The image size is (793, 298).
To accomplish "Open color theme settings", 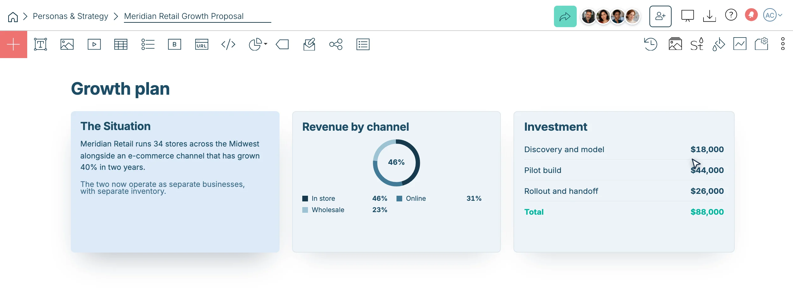I will 718,44.
